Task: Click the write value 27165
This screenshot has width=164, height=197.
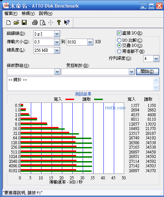Action: pyautogui.click(x=134, y=147)
